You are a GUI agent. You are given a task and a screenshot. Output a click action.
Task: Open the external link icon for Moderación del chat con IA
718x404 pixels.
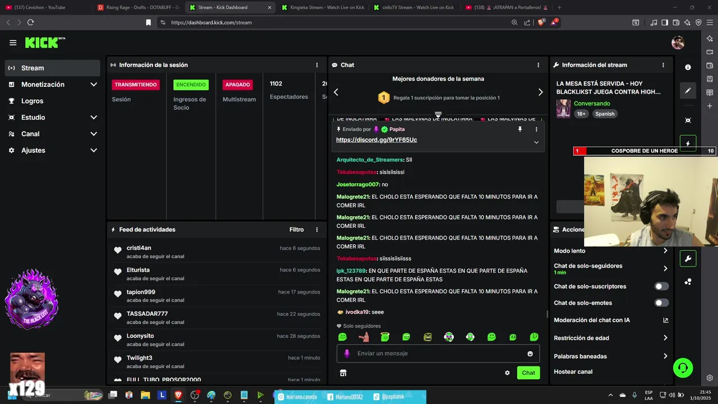tap(666, 320)
